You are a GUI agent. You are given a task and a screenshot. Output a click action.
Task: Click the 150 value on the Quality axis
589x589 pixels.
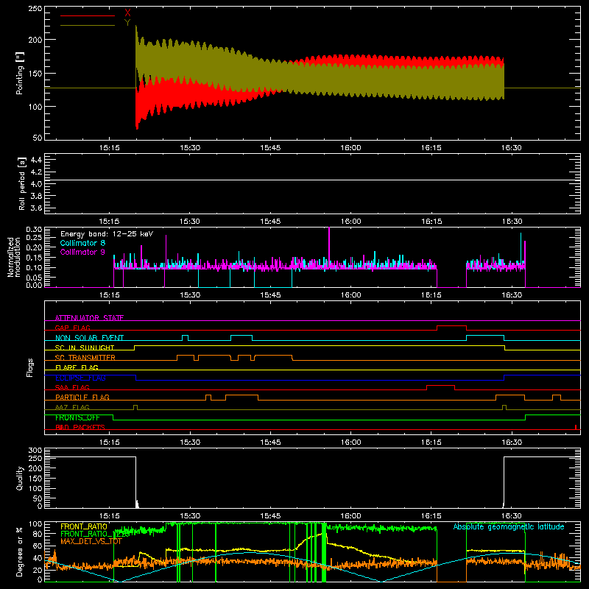(x=35, y=479)
